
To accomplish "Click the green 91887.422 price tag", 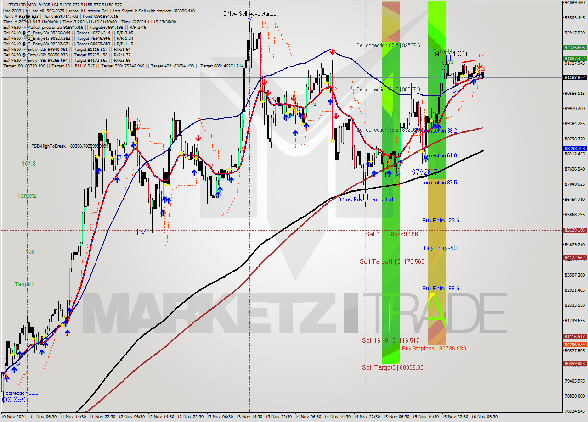I will click(575, 58).
